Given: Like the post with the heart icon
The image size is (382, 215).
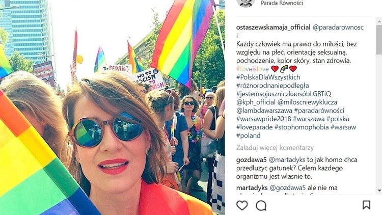Looking at the screenshot, I should point(242,205).
